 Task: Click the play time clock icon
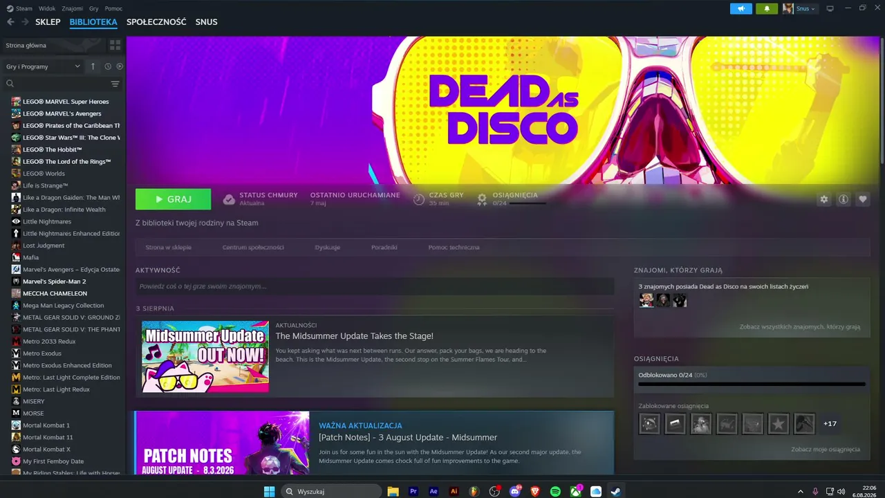pyautogui.click(x=419, y=199)
